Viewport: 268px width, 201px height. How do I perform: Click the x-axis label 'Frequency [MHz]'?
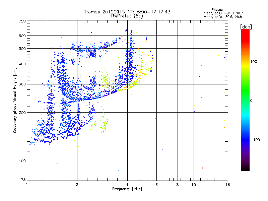[x=127, y=189]
